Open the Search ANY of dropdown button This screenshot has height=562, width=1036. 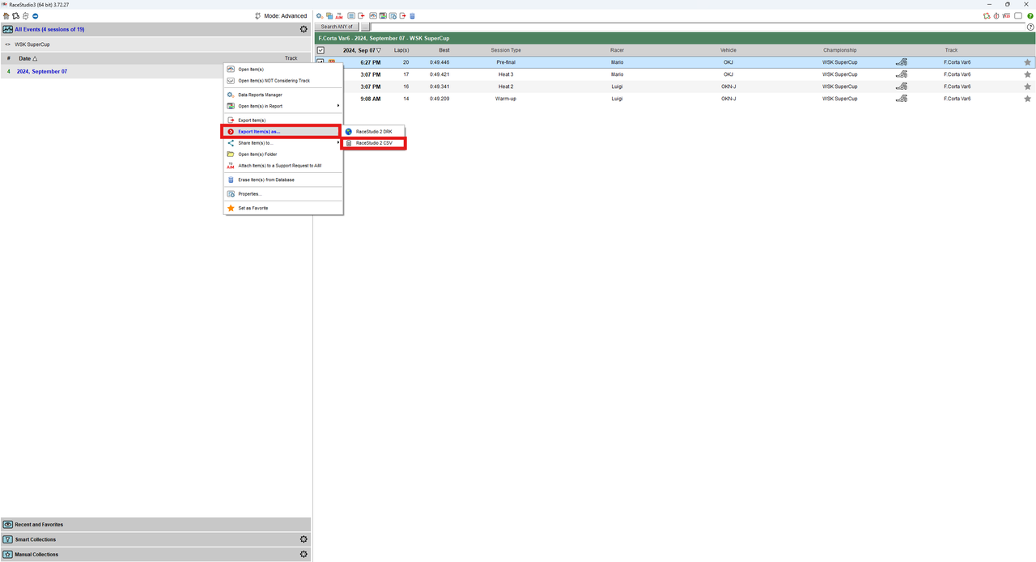(x=336, y=27)
